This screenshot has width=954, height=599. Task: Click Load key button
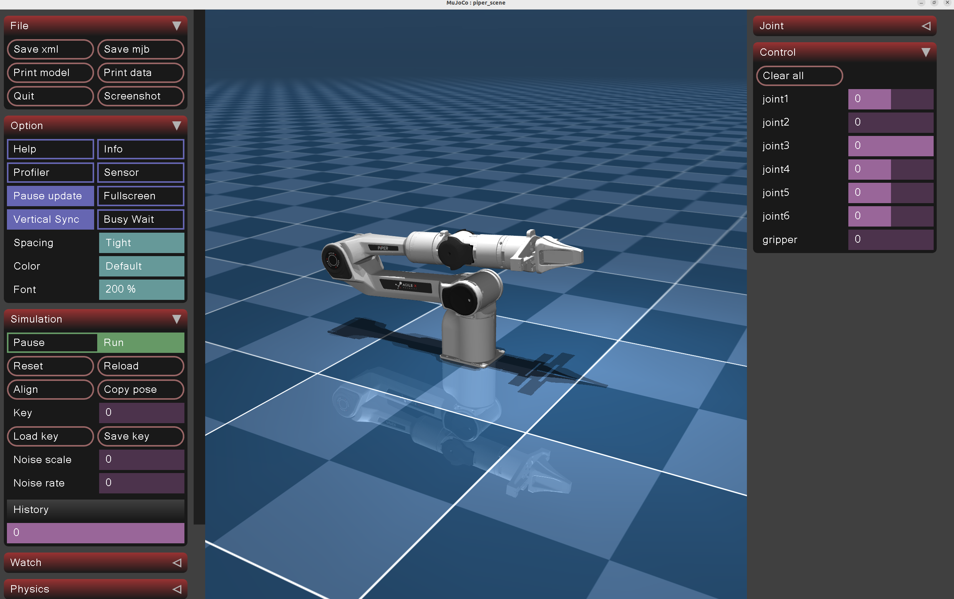[x=50, y=436]
